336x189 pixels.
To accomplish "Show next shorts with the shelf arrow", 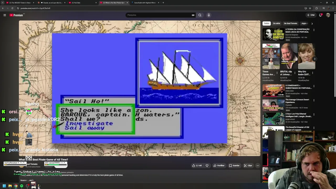I will (x=314, y=59).
